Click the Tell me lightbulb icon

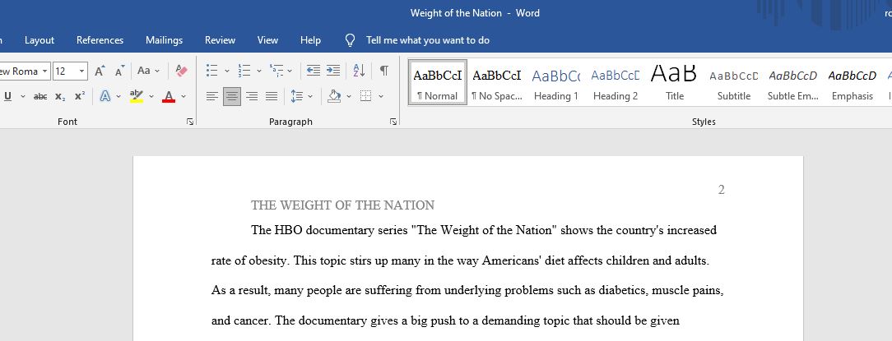[351, 40]
